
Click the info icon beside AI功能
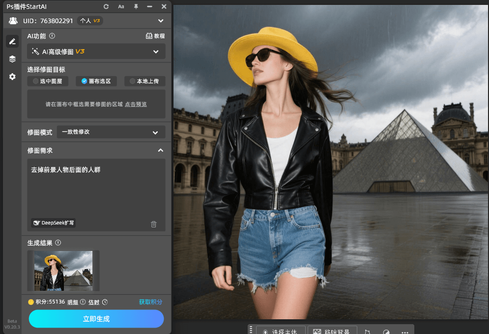(52, 36)
